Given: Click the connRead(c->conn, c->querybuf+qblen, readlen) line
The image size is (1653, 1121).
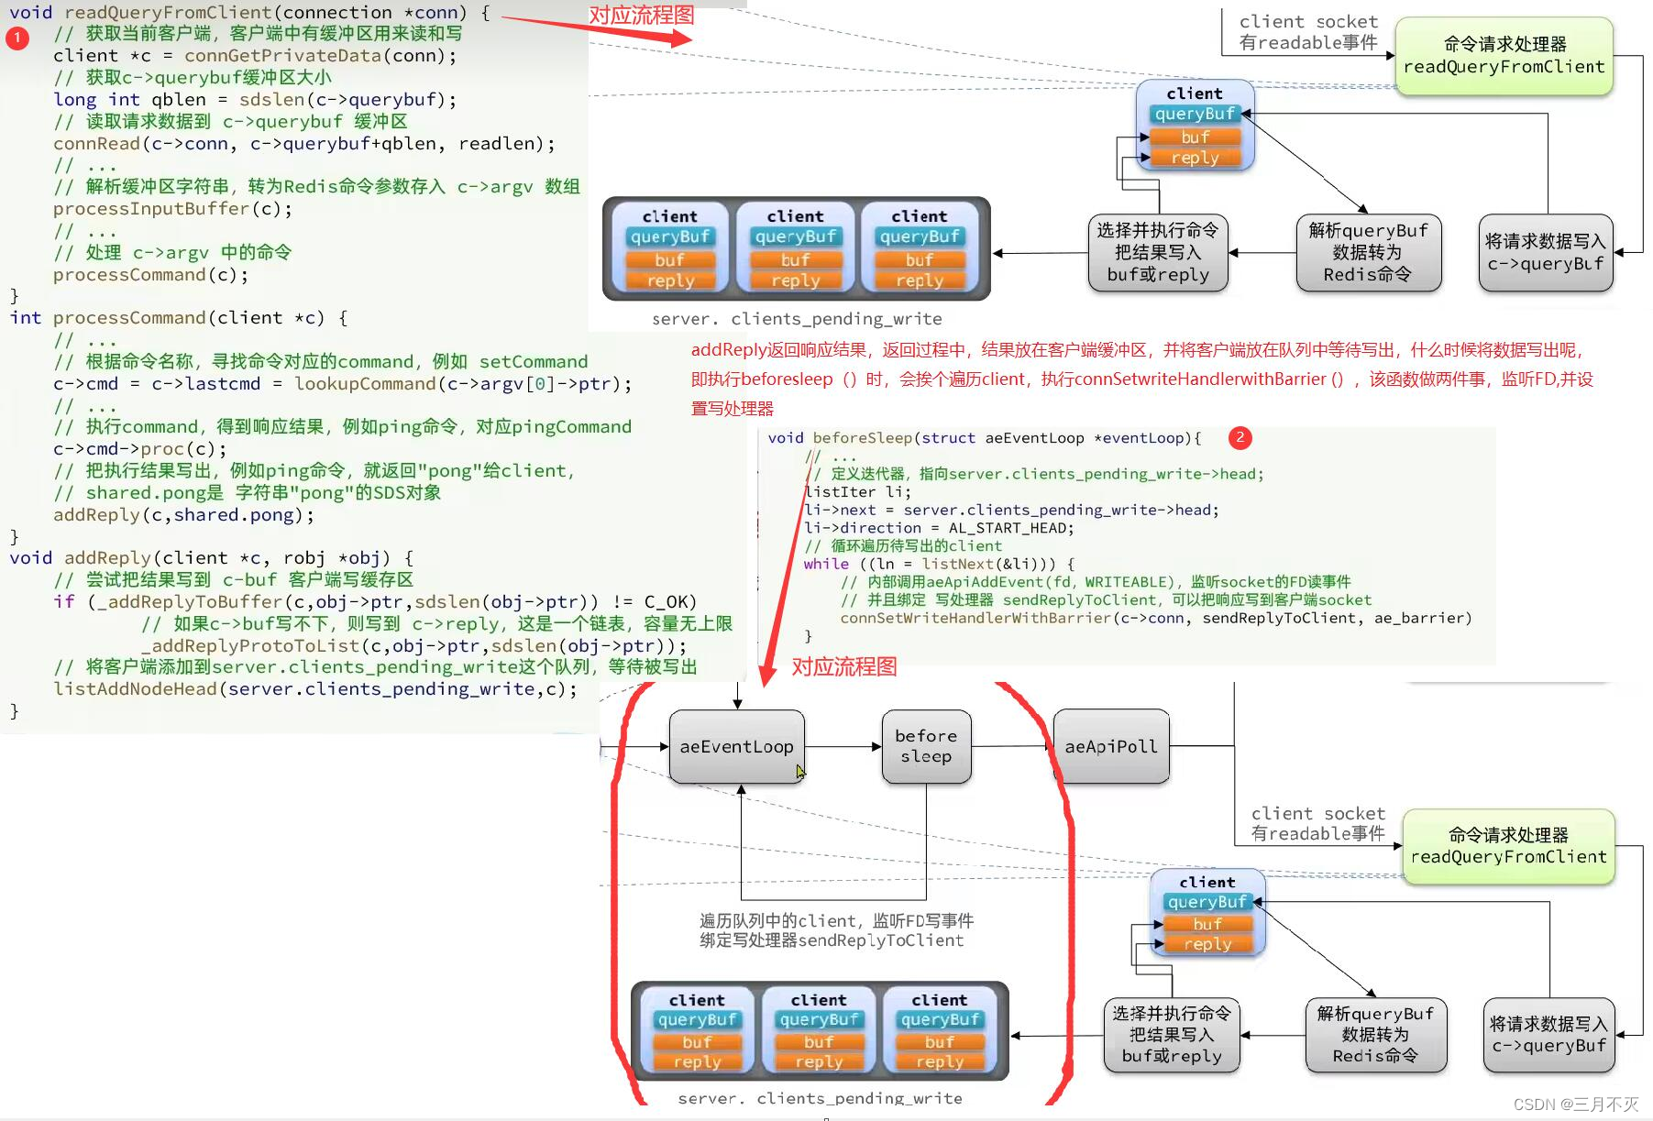Looking at the screenshot, I should 303,143.
